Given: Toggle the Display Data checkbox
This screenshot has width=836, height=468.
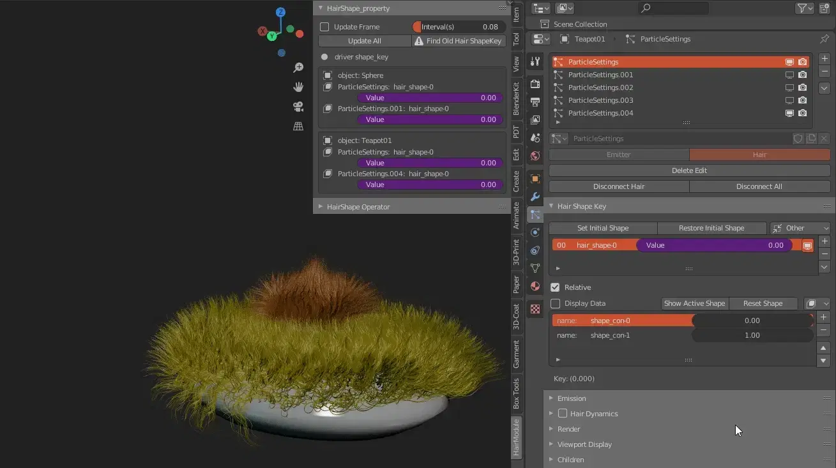Looking at the screenshot, I should [x=555, y=303].
